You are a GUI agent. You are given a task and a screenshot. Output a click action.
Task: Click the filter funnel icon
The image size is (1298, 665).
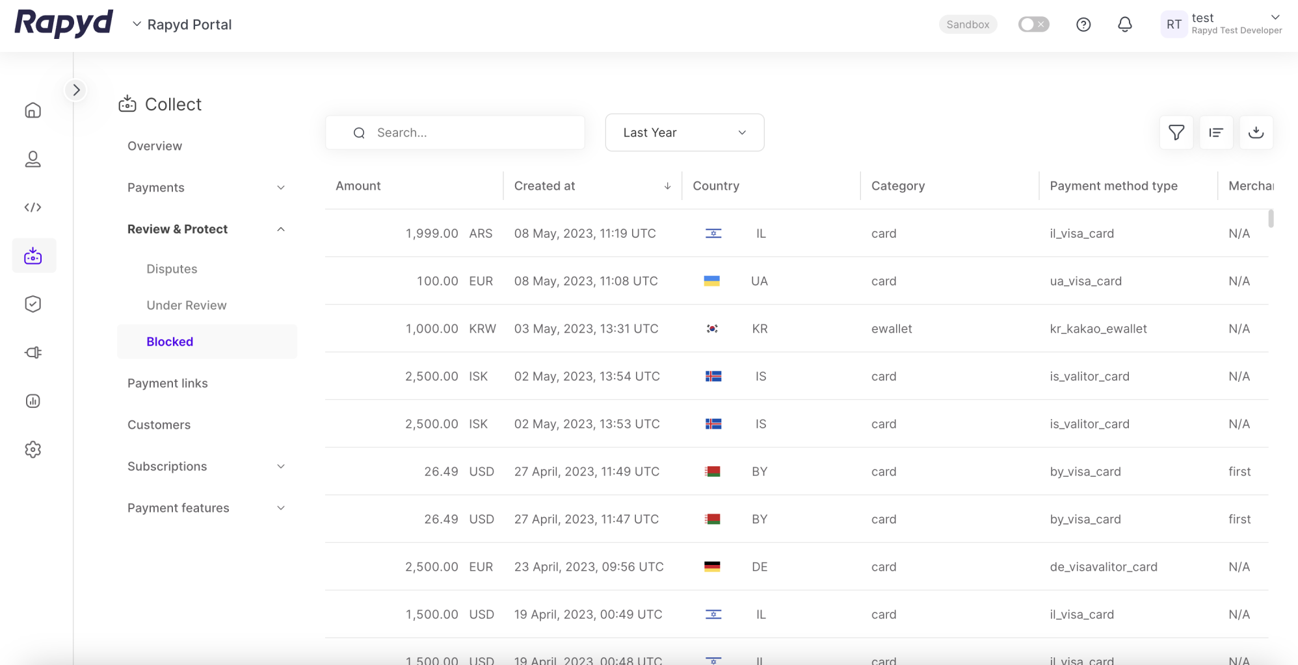point(1176,132)
